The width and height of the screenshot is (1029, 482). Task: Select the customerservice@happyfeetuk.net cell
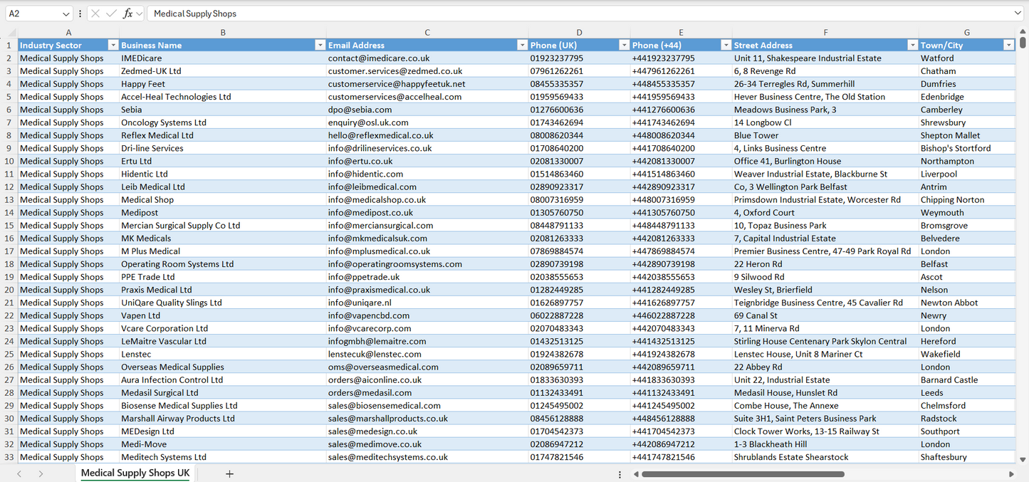(427, 84)
